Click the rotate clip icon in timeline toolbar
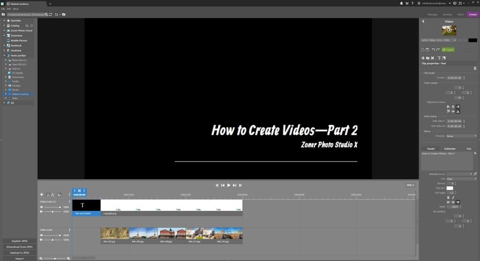Screen dimensions: 480x261 click(x=60, y=195)
